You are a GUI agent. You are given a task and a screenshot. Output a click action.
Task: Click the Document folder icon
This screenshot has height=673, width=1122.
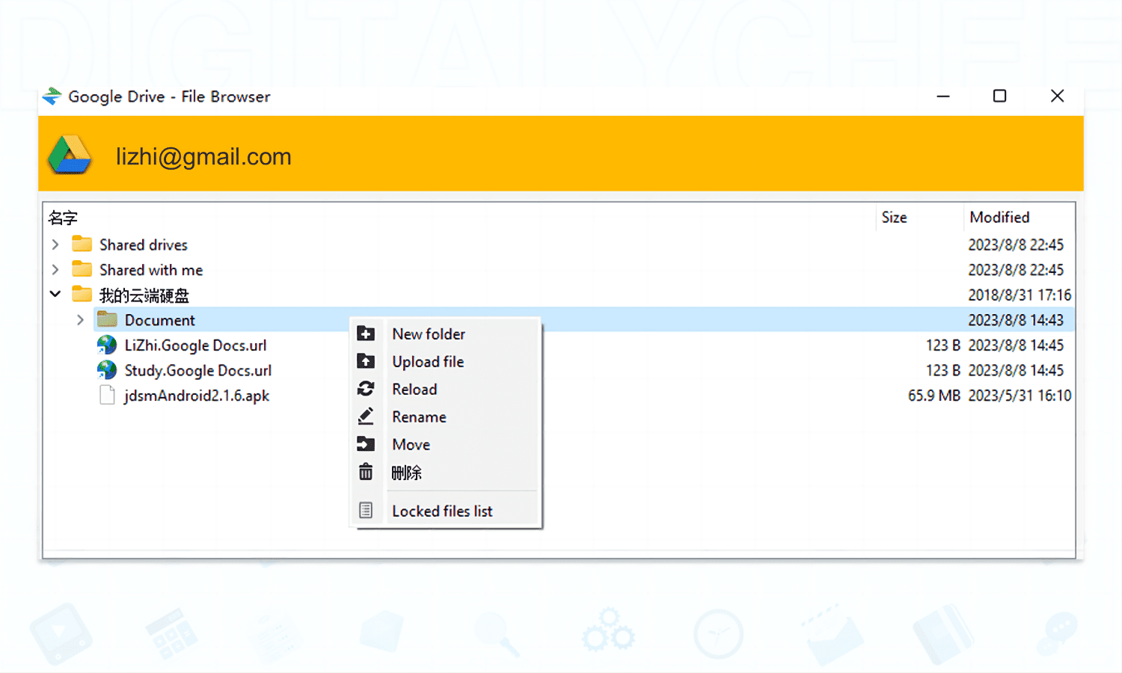106,319
